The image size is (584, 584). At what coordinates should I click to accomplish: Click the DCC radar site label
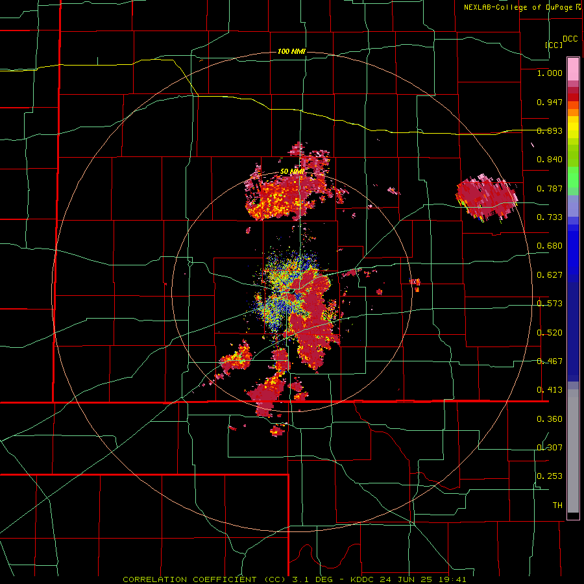570,39
